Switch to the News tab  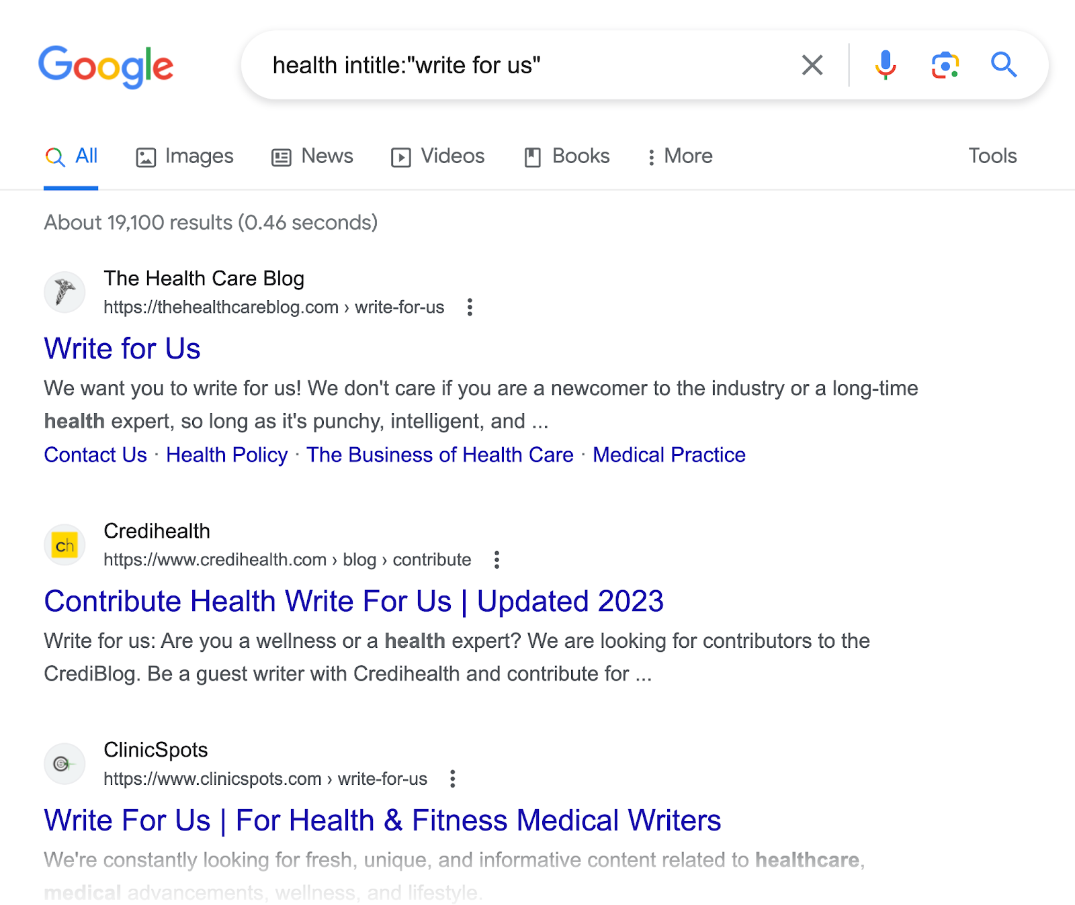click(x=312, y=156)
